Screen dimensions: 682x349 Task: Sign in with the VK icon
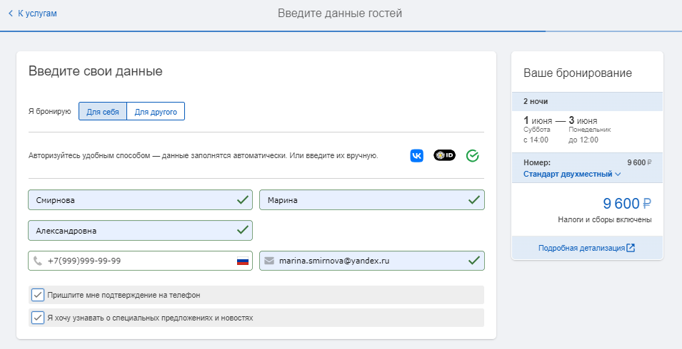(416, 155)
